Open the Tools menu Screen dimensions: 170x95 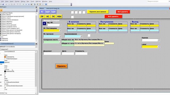[x=32, y=1]
